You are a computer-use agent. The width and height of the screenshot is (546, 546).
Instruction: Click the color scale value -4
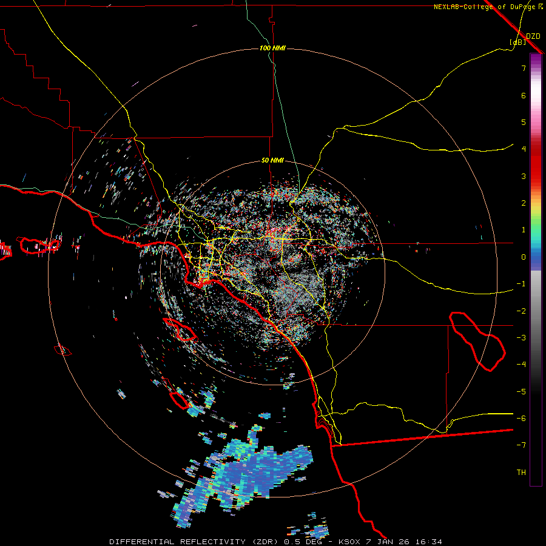521,365
